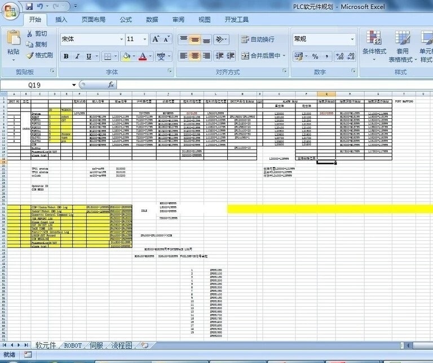Insert new worksheet tab icon
The height and width of the screenshot is (363, 433).
(145, 346)
